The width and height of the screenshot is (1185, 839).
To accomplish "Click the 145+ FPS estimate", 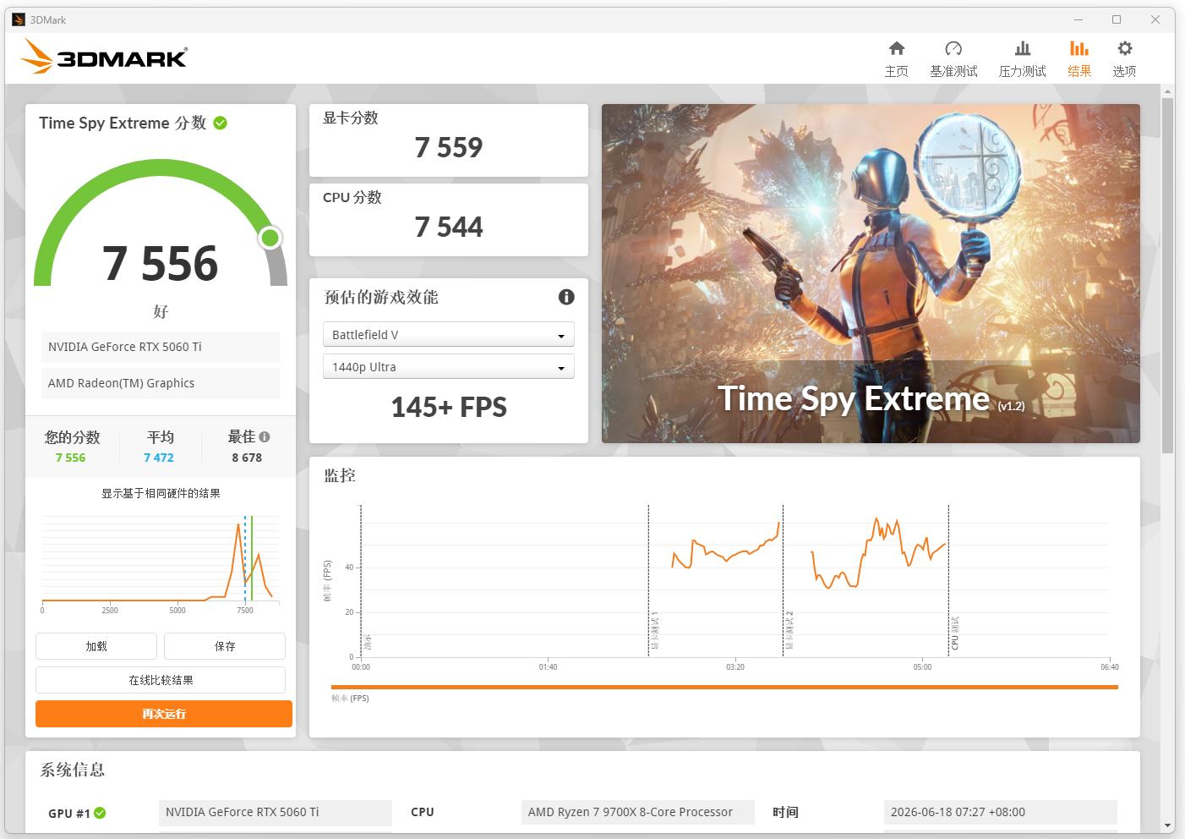I will coord(449,408).
